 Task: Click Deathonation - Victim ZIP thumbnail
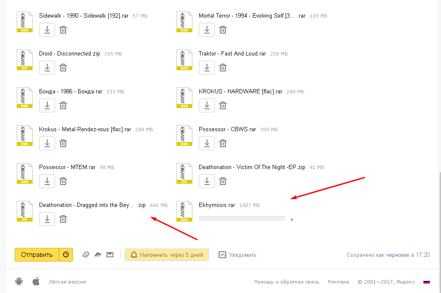184,173
